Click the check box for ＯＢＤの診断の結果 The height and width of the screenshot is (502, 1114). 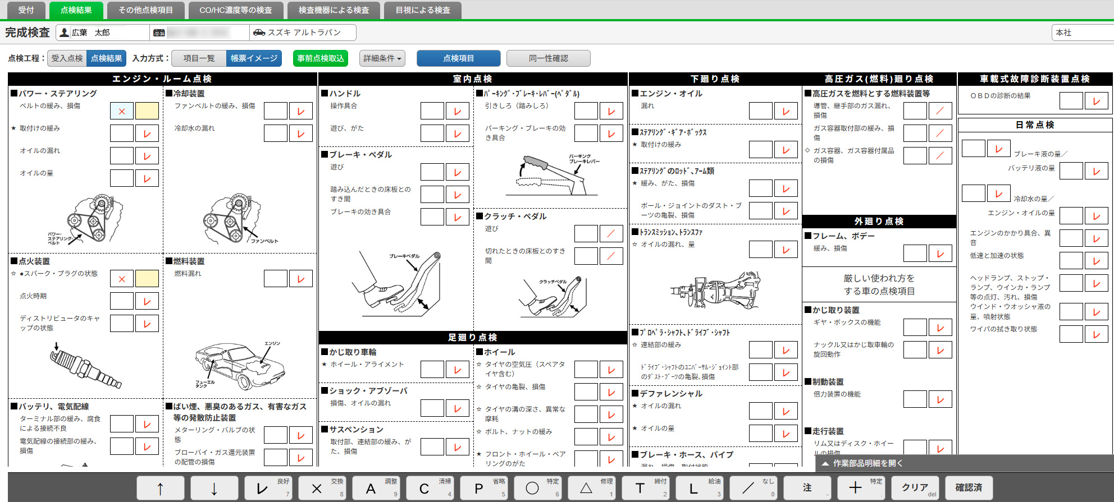point(1097,101)
